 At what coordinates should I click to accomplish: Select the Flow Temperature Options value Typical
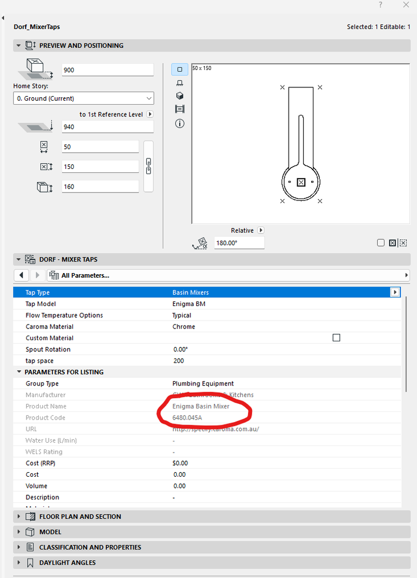tap(182, 315)
